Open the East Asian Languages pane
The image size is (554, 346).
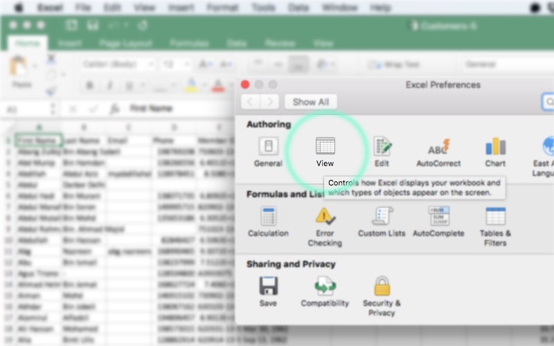(x=544, y=157)
